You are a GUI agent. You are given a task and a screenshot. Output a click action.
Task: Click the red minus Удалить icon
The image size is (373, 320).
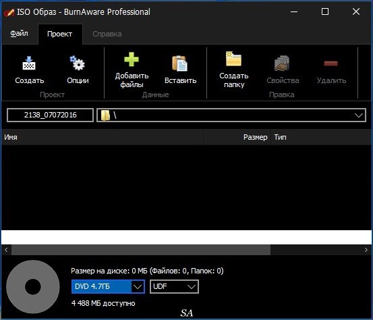pos(331,63)
